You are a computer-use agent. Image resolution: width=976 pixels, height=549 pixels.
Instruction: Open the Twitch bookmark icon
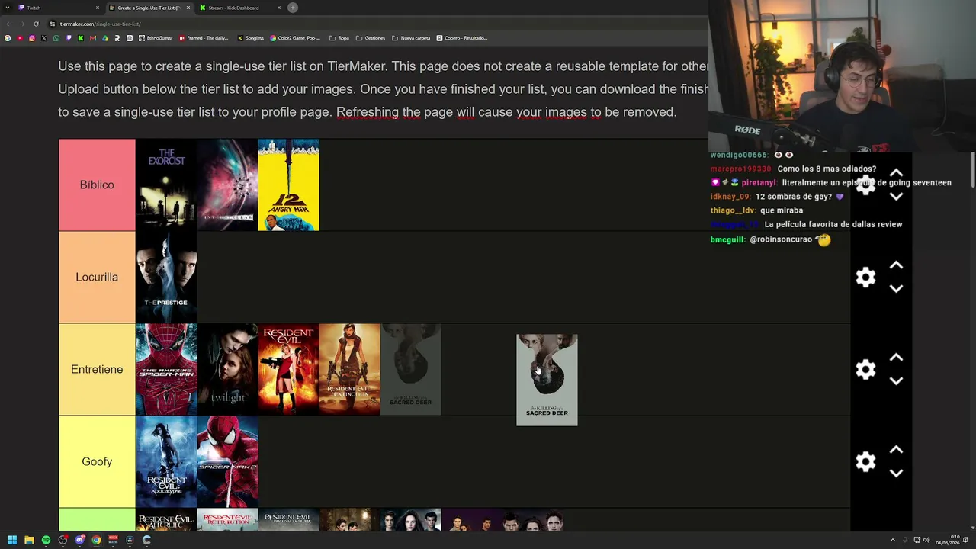(69, 38)
